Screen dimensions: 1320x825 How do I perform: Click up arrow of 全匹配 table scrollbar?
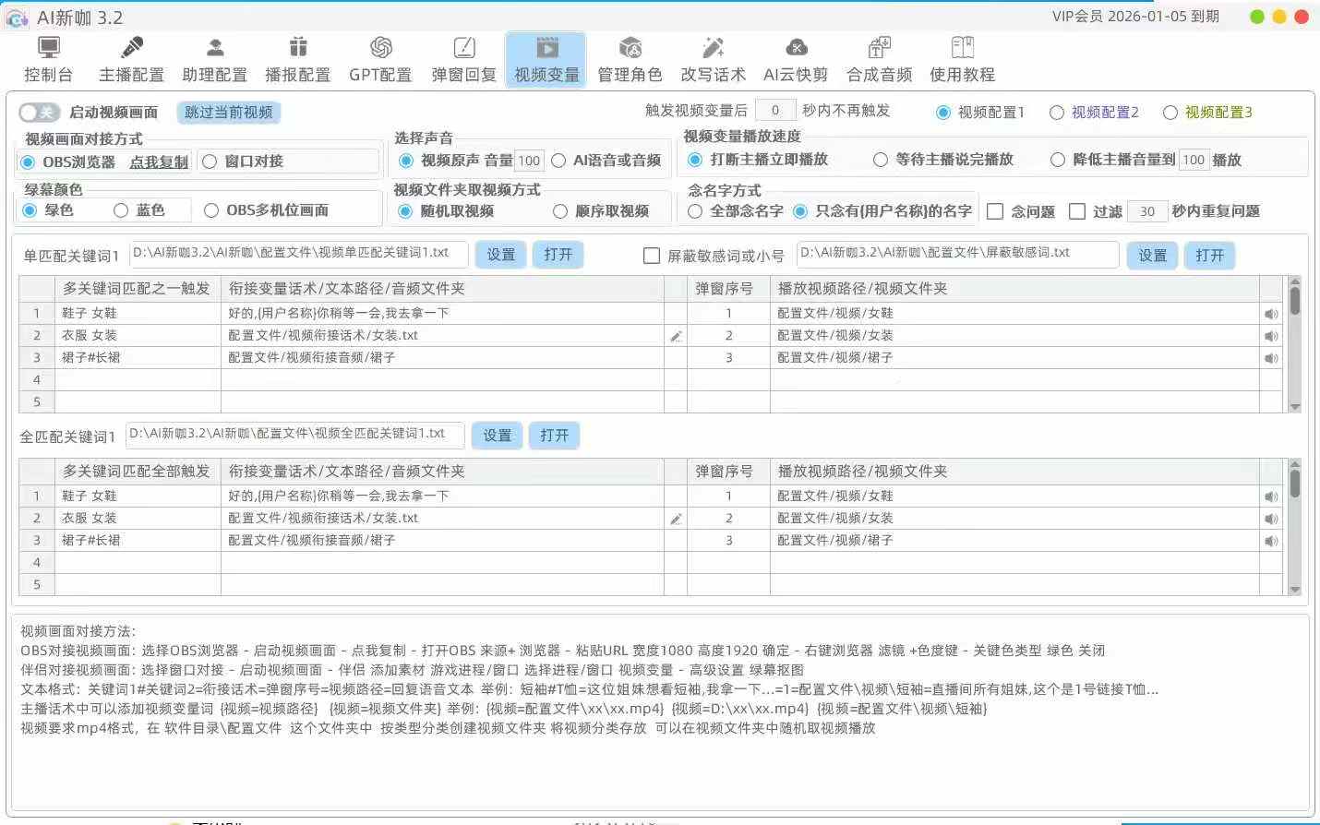click(x=1295, y=464)
